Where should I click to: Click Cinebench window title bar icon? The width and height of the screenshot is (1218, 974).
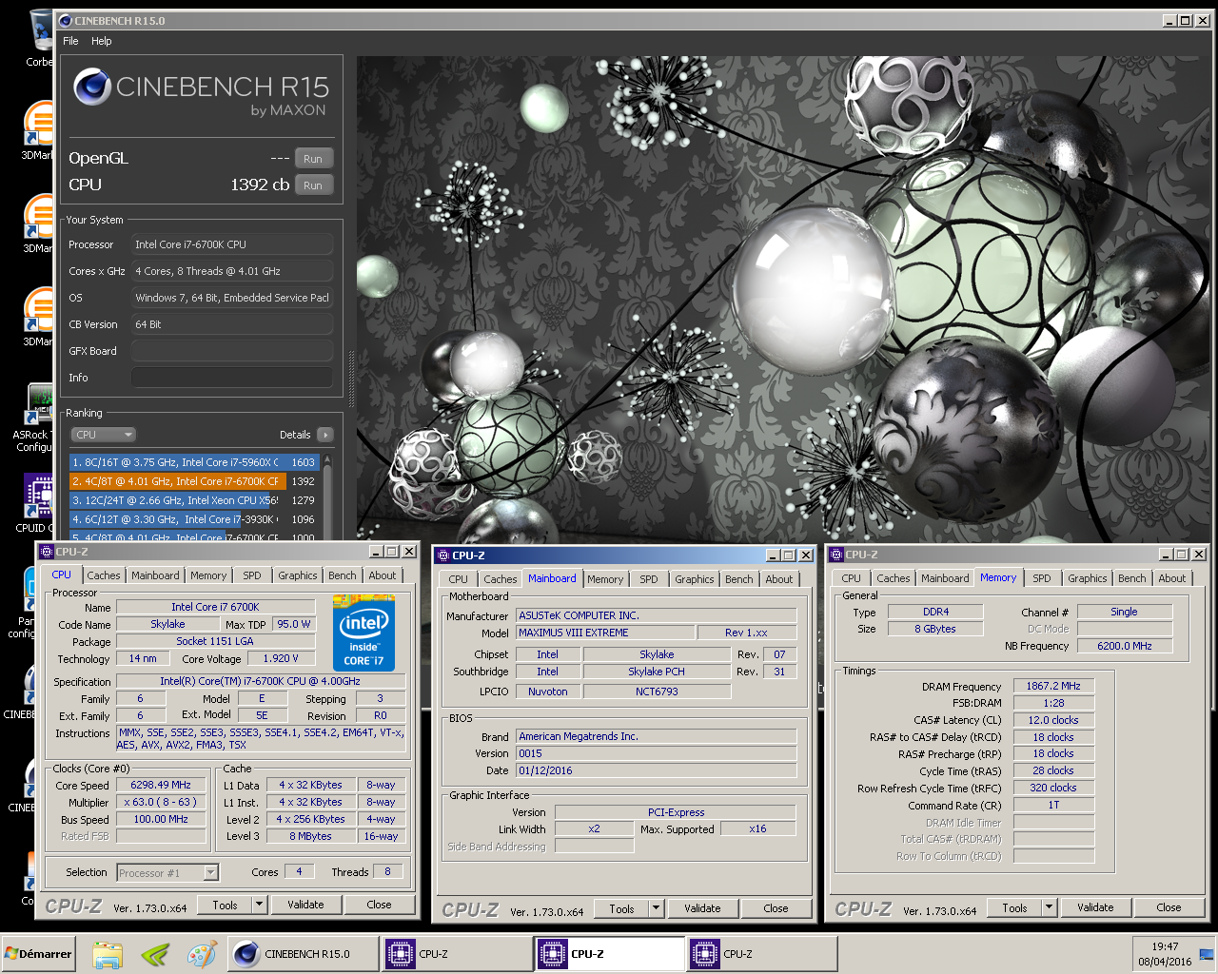[65, 20]
